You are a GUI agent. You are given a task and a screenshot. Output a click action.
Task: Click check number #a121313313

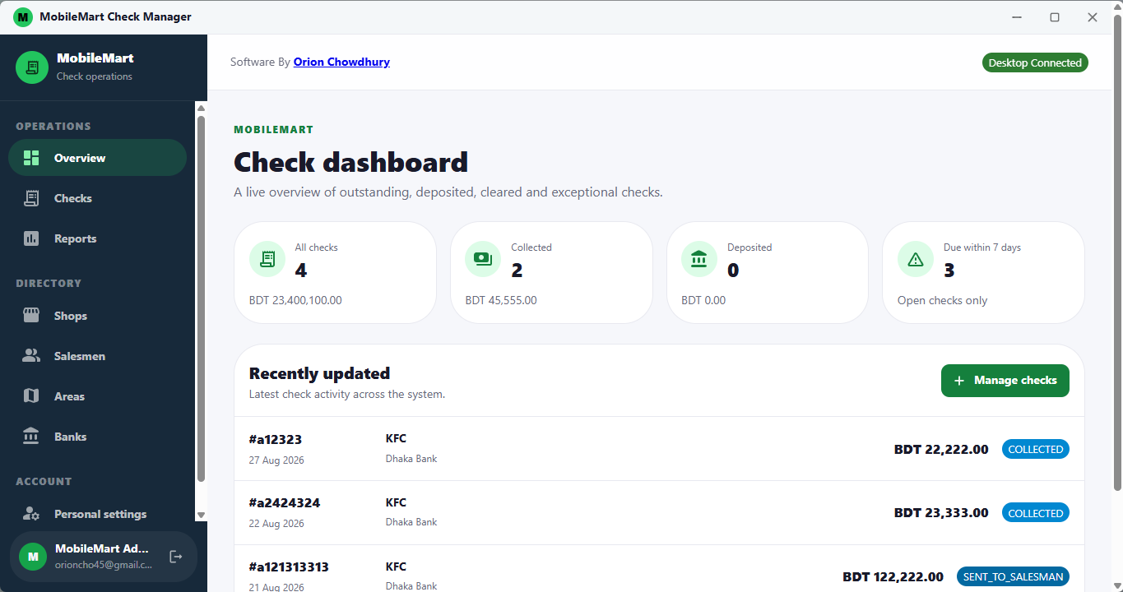coord(289,567)
